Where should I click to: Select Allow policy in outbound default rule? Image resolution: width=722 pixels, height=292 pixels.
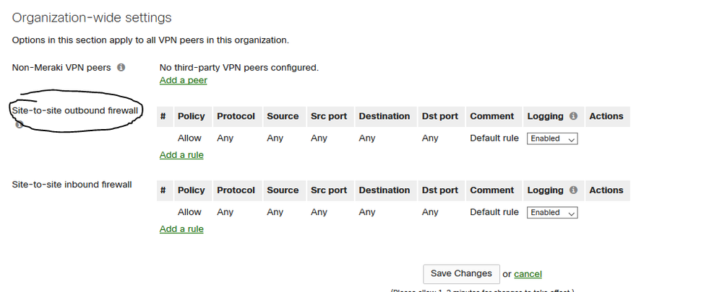tap(189, 138)
